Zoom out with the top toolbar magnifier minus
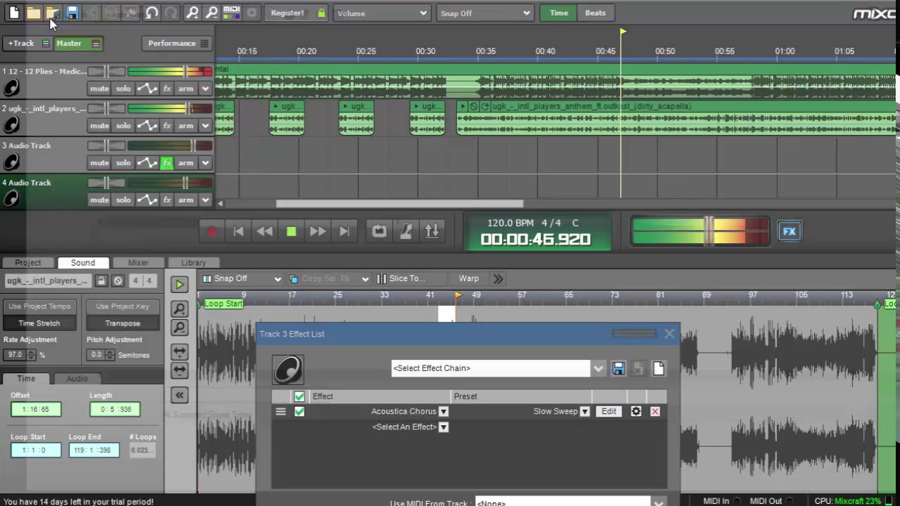The height and width of the screenshot is (506, 900). point(212,13)
